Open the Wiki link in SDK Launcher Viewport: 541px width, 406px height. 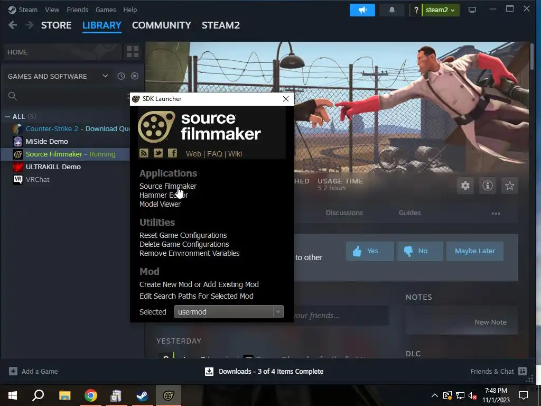coord(235,154)
